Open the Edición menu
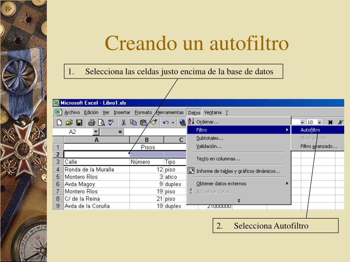The width and height of the screenshot is (350, 262). [91, 112]
